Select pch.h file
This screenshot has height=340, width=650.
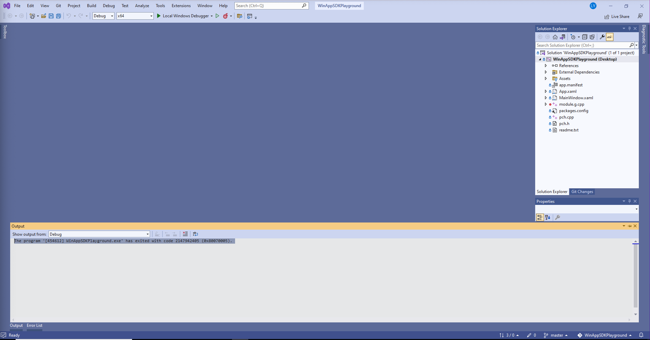pos(564,124)
